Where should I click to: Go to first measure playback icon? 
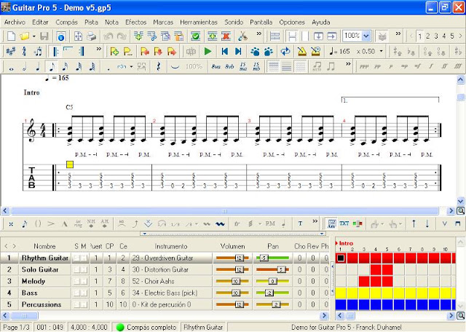point(225,52)
